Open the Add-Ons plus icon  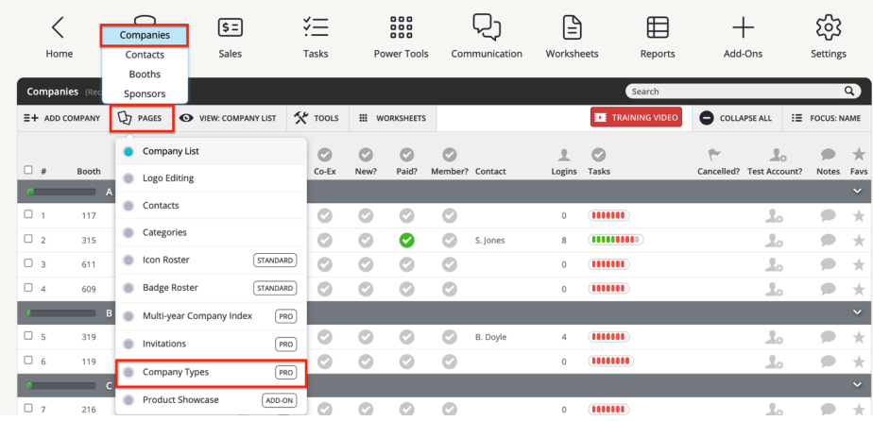pos(743,27)
